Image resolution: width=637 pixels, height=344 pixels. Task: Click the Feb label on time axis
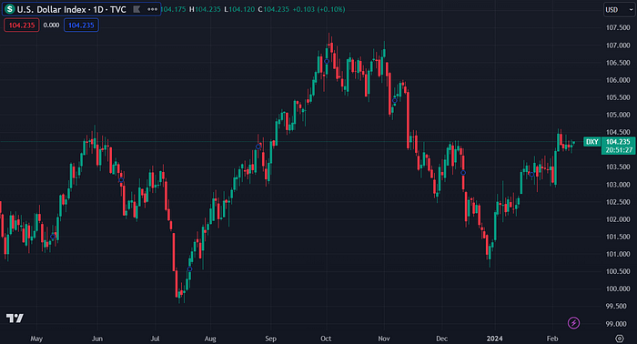click(x=552, y=339)
